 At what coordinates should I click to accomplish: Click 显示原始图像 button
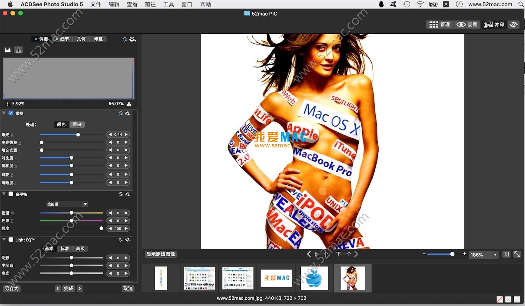coord(161,254)
